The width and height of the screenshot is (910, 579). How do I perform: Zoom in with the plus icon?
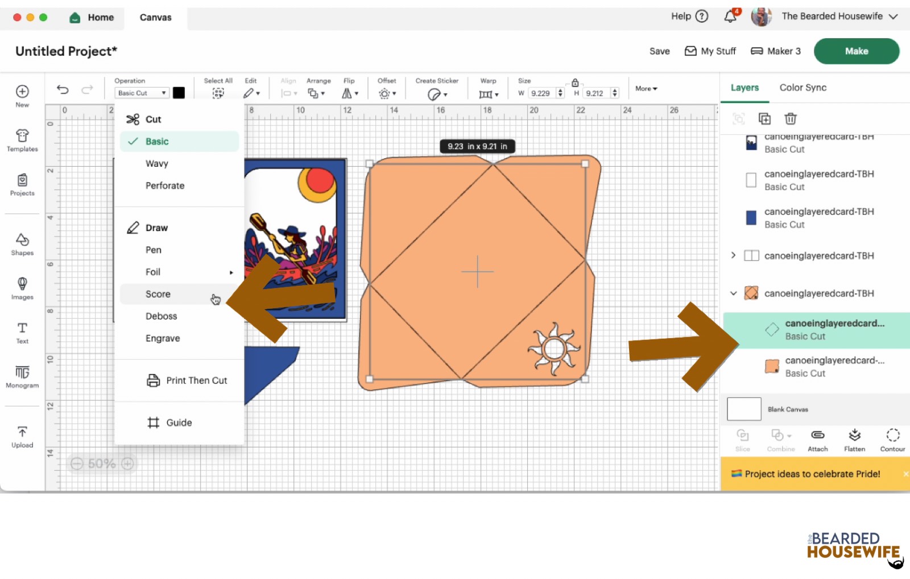click(x=128, y=463)
